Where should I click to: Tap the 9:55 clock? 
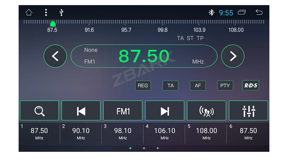[226, 13]
